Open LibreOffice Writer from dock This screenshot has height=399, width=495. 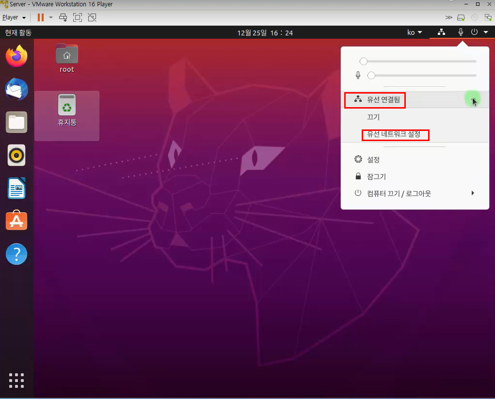[16, 188]
